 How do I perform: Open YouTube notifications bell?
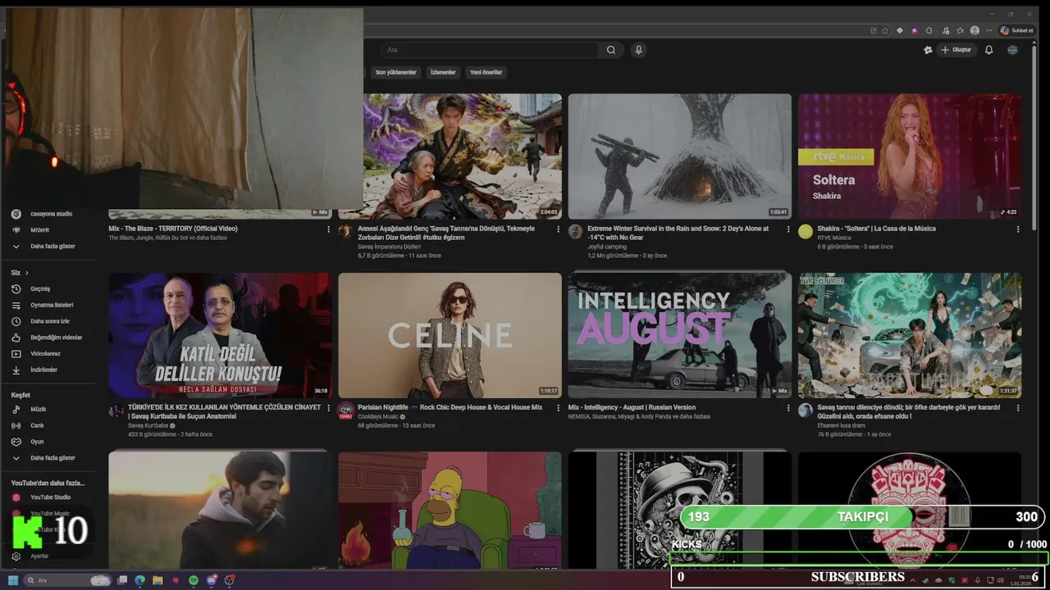point(988,50)
